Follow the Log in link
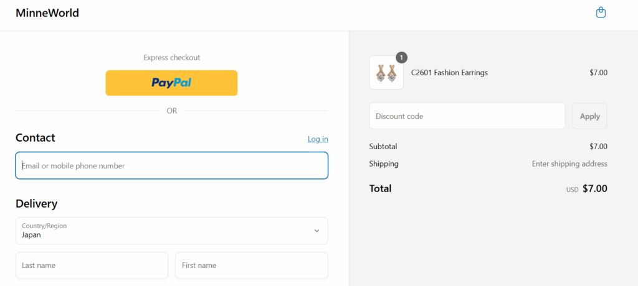The height and width of the screenshot is (286, 638). click(x=318, y=139)
